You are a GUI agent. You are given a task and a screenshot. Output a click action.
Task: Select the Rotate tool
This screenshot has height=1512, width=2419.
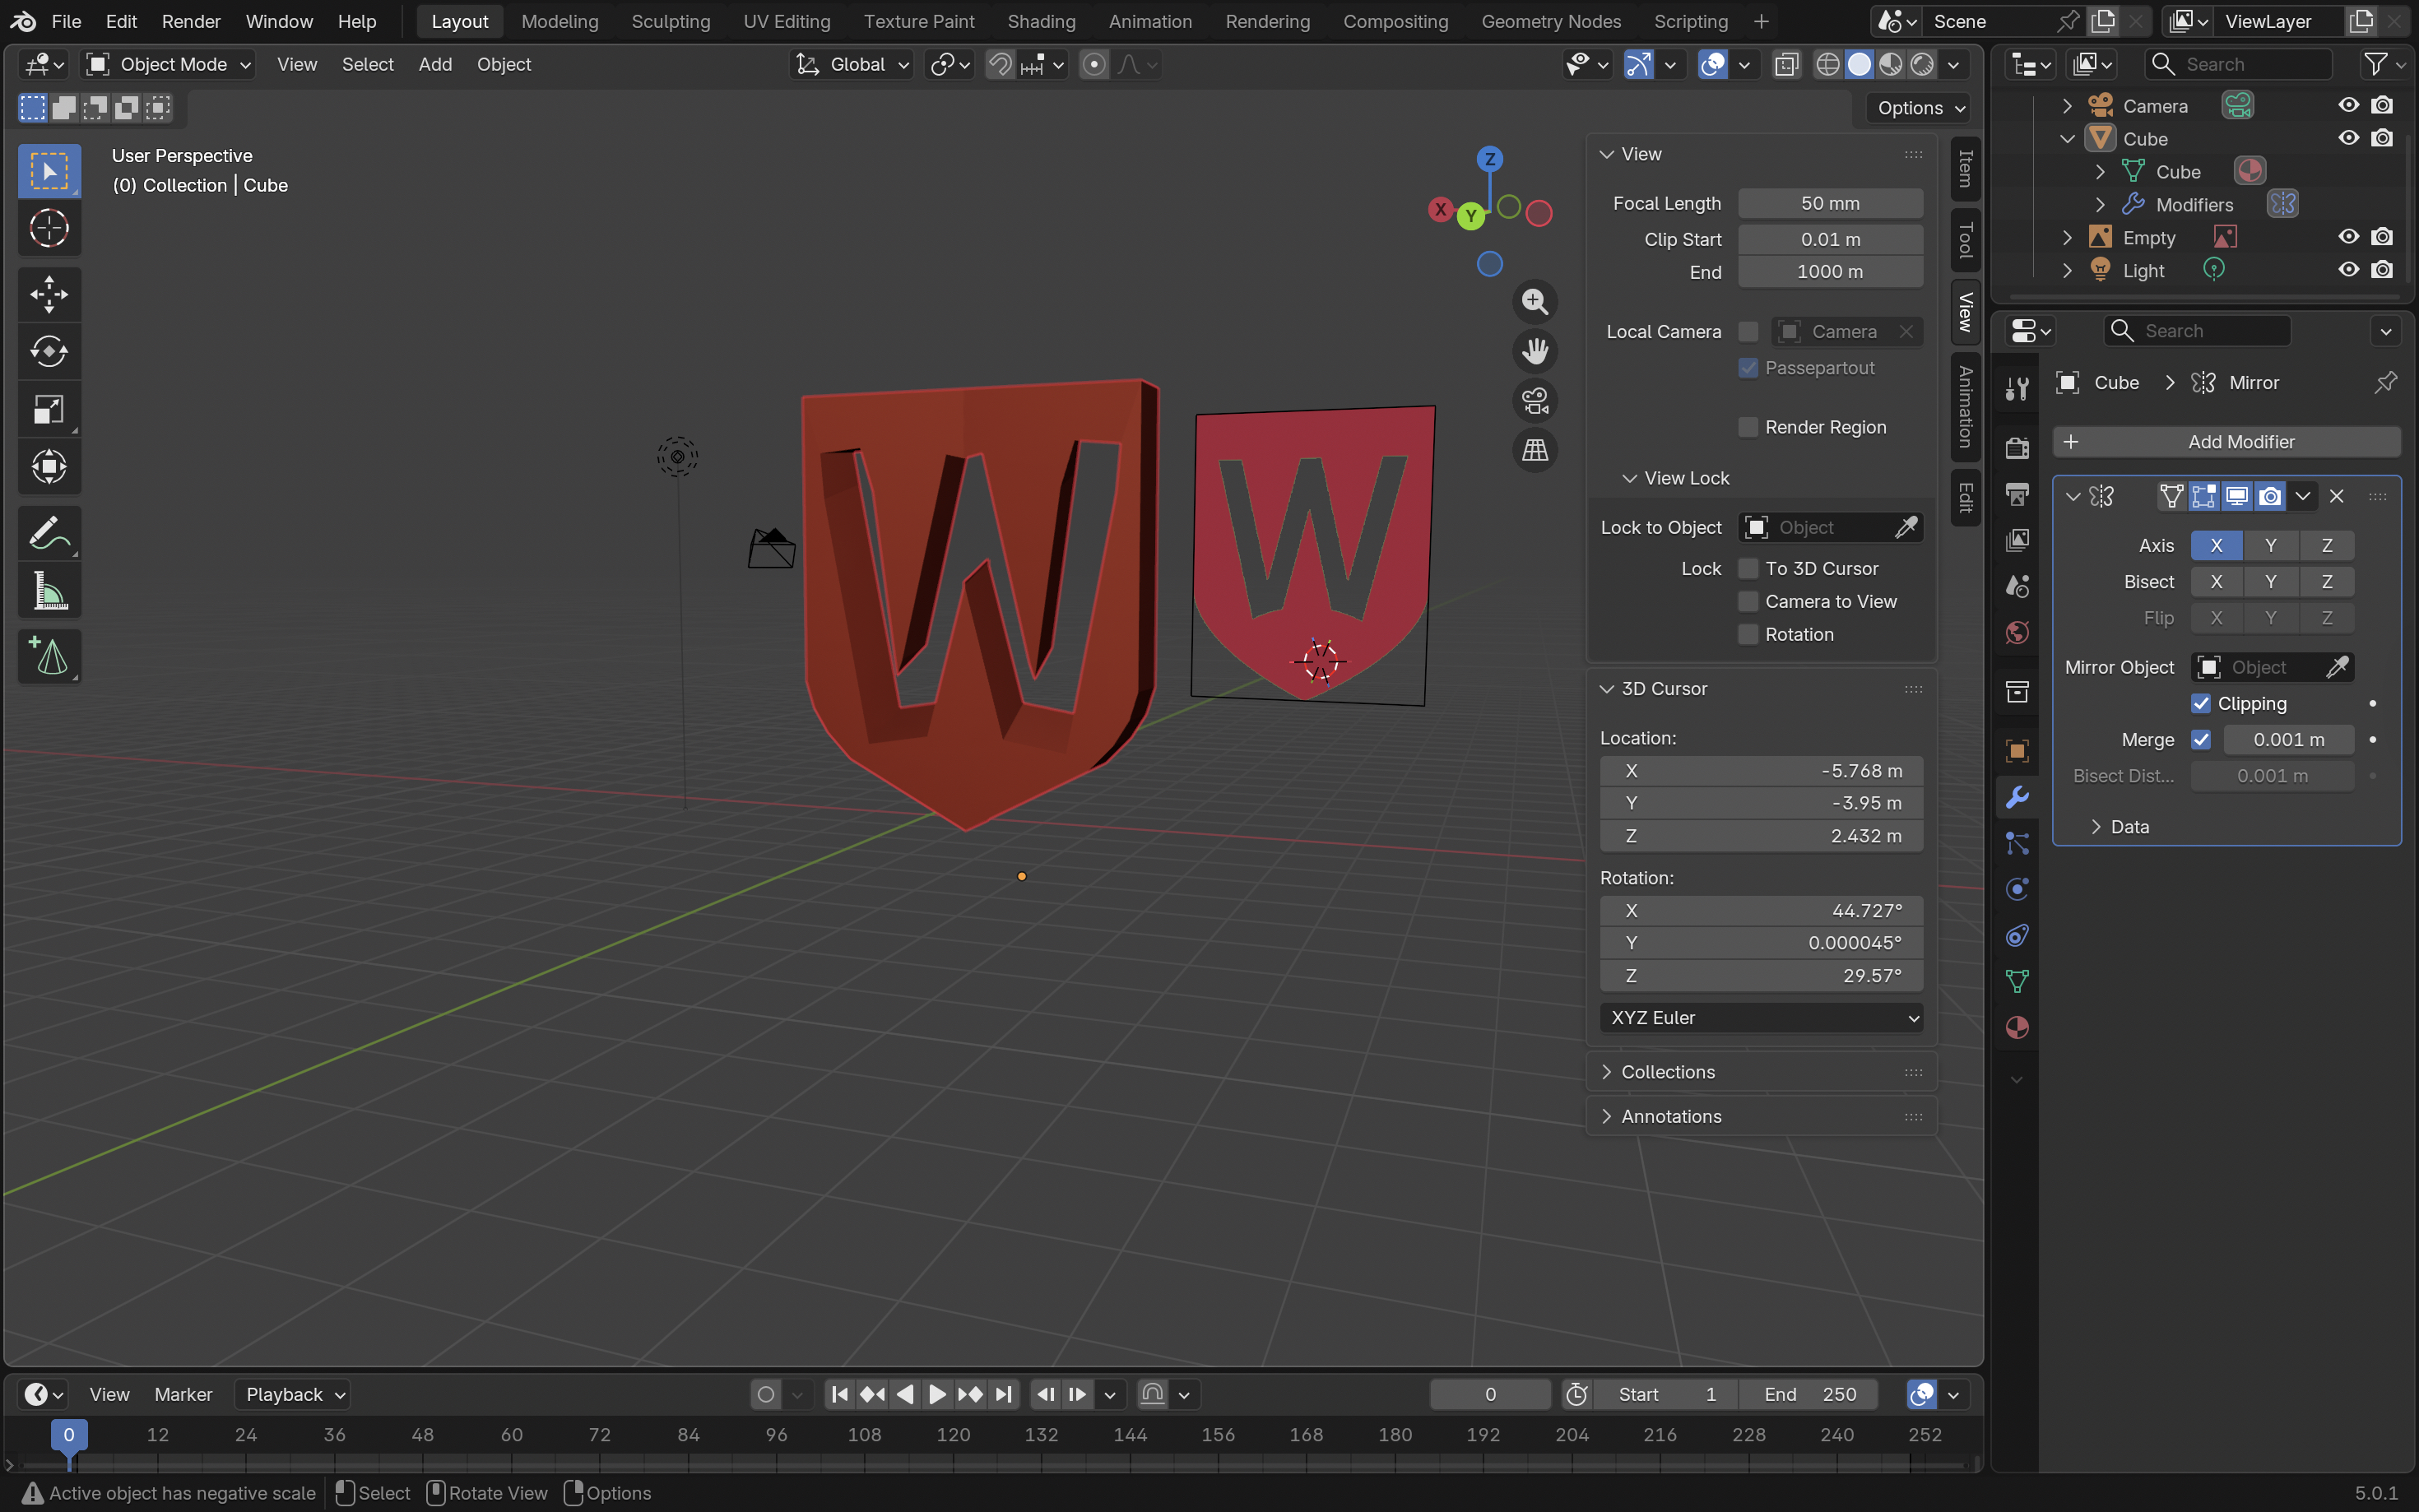click(x=48, y=351)
